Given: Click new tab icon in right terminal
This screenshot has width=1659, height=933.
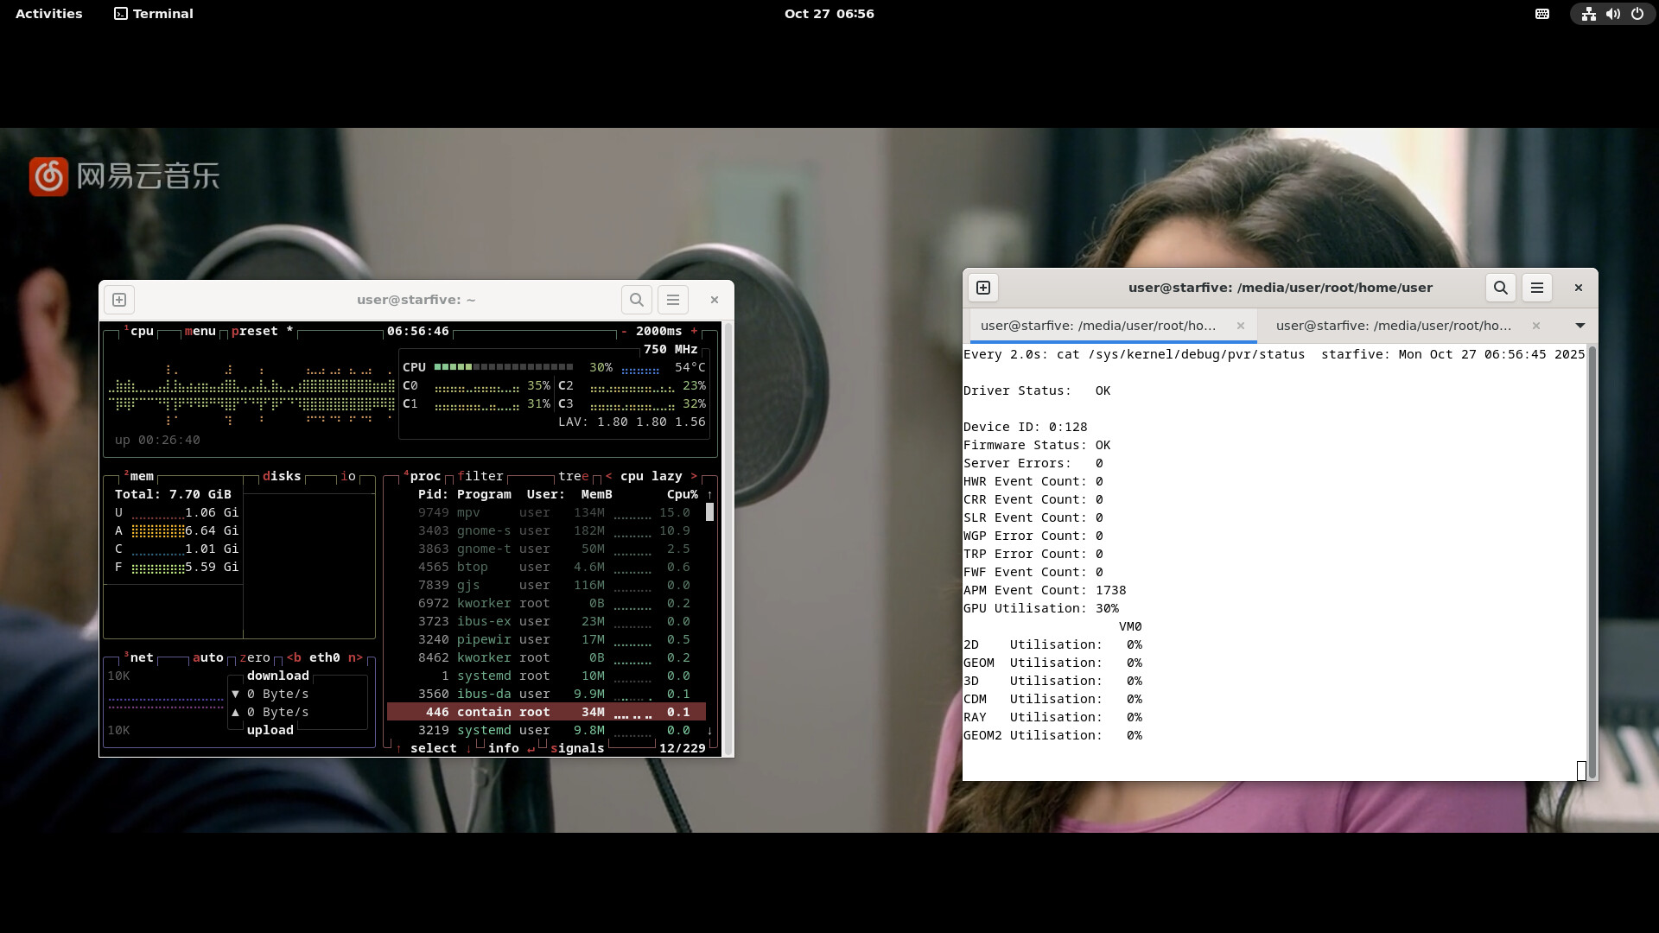Looking at the screenshot, I should [983, 288].
